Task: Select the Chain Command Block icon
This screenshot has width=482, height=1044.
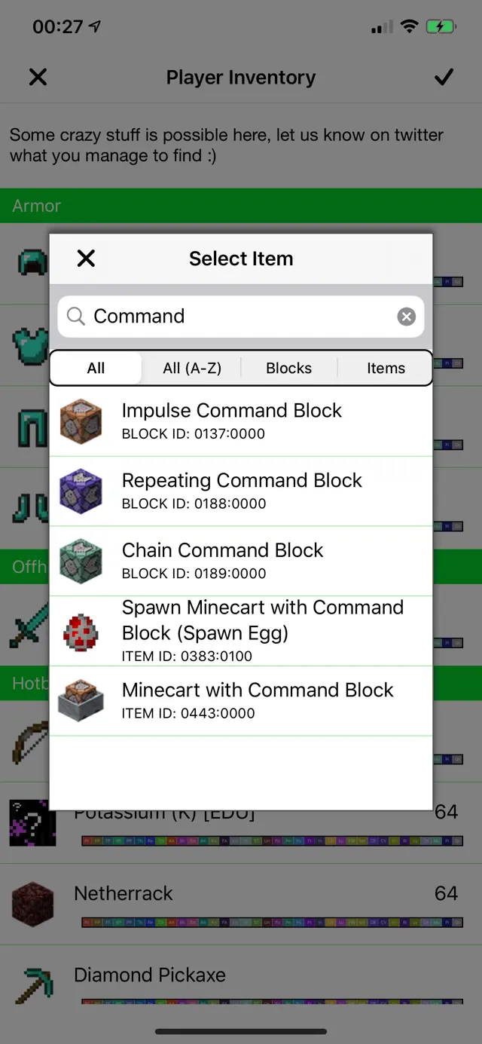Action: (81, 561)
